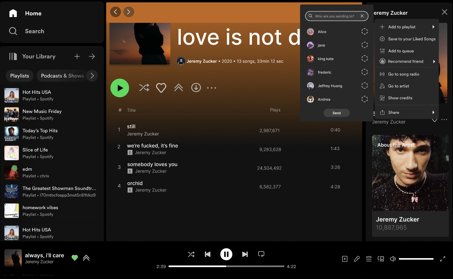Show more library filters with chevron
Image resolution: width=453 pixels, height=279 pixels.
(92, 76)
